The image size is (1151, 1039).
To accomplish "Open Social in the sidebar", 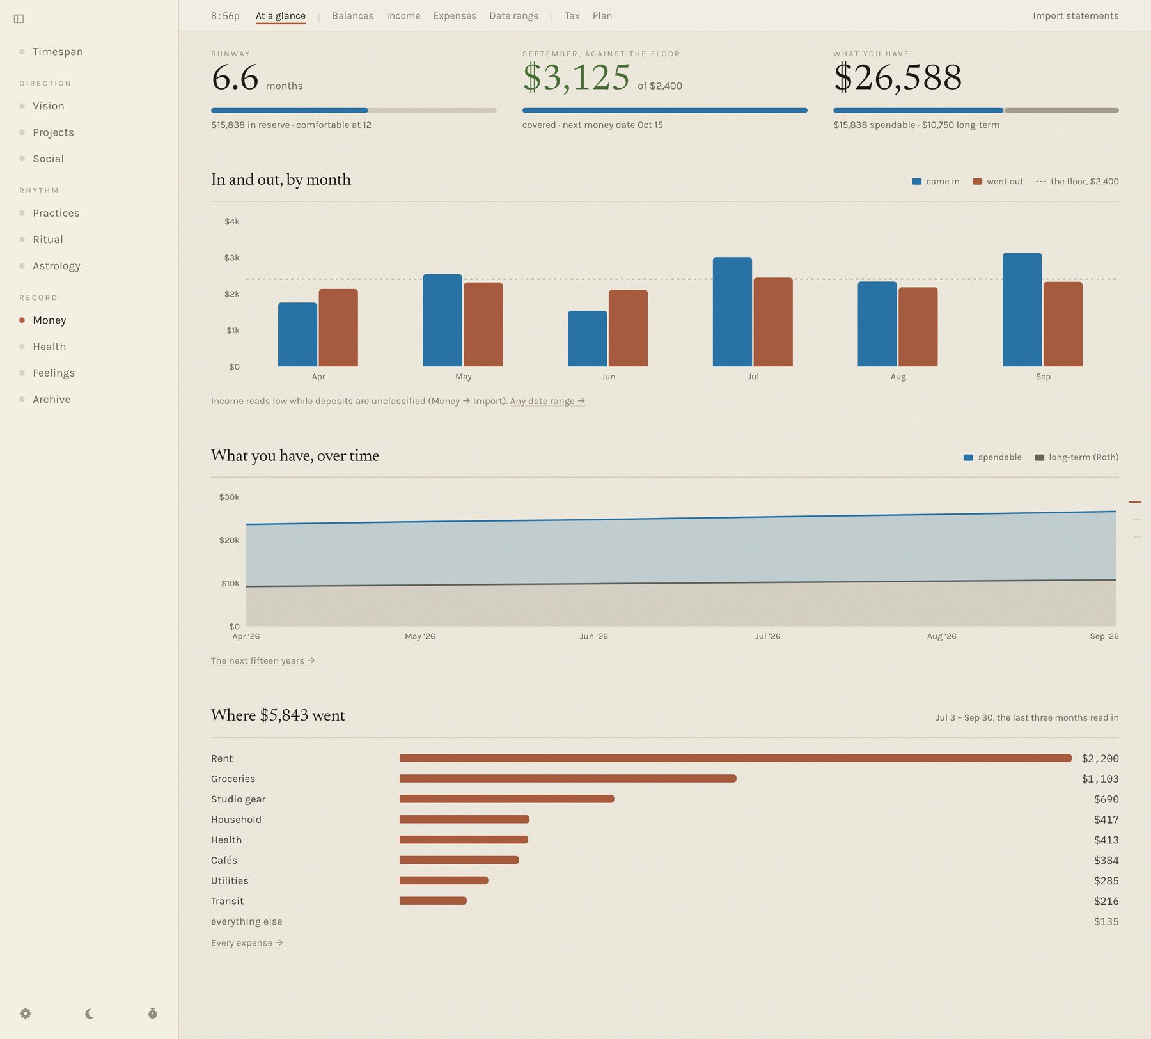I will coord(49,159).
